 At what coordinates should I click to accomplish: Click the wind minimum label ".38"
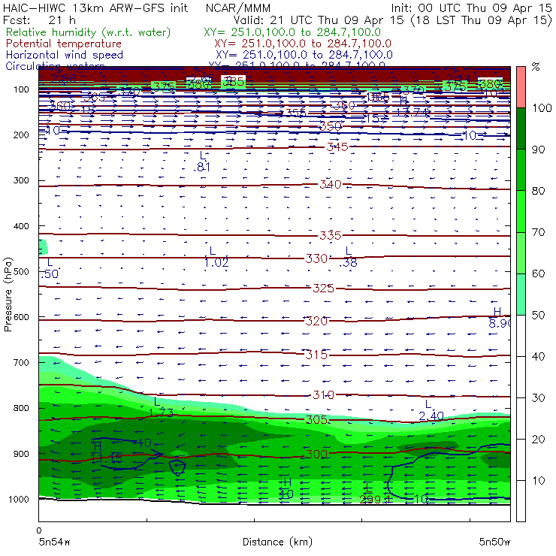[x=348, y=263]
